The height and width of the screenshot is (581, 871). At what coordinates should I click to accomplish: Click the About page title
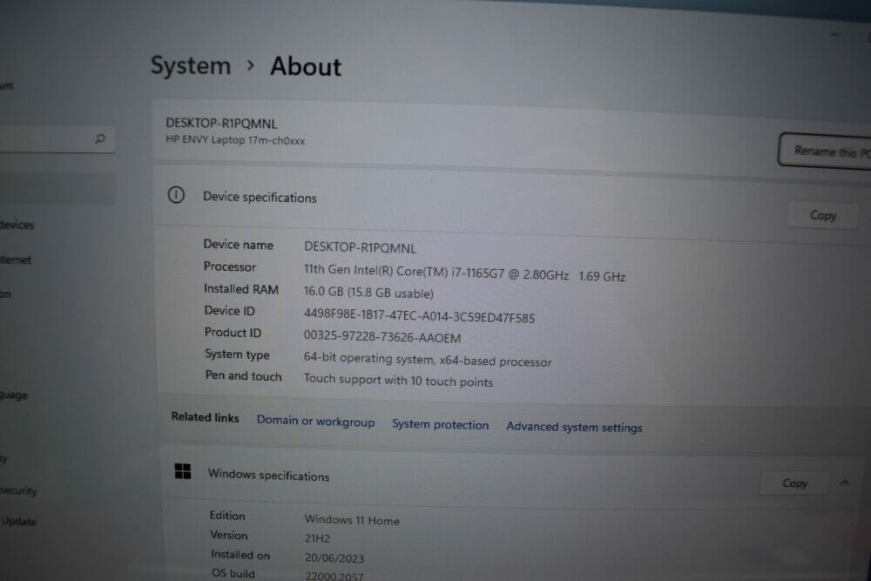(x=306, y=67)
